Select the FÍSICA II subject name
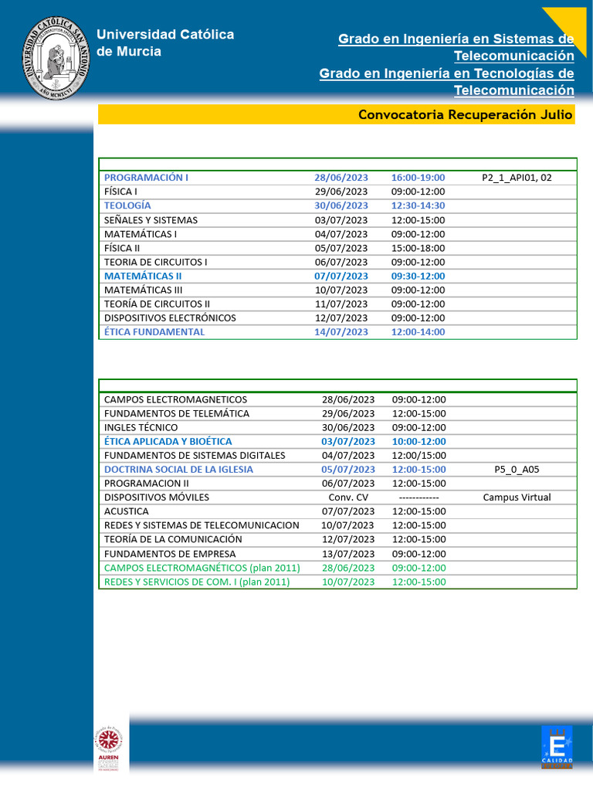The height and width of the screenshot is (791, 593). pos(121,248)
